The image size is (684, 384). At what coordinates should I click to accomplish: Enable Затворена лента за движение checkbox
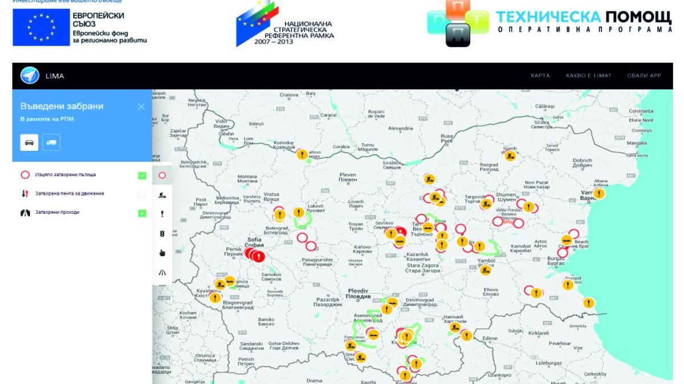[x=142, y=194]
